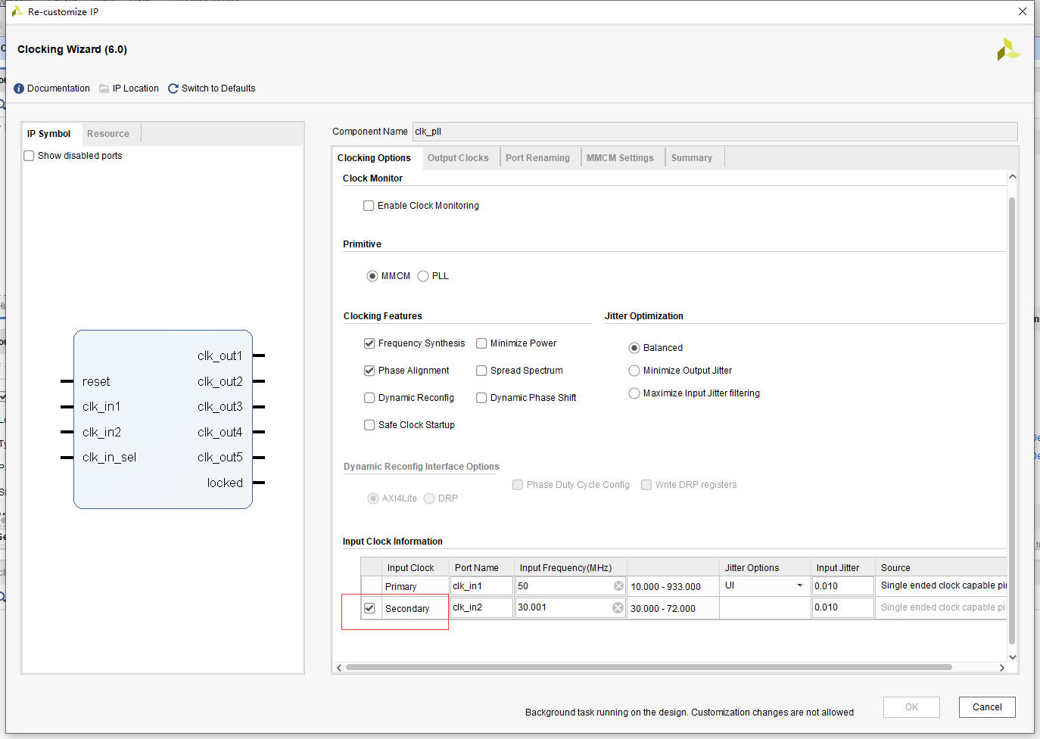Open the Documentation info icon
The width and height of the screenshot is (1040, 739).
[x=19, y=88]
